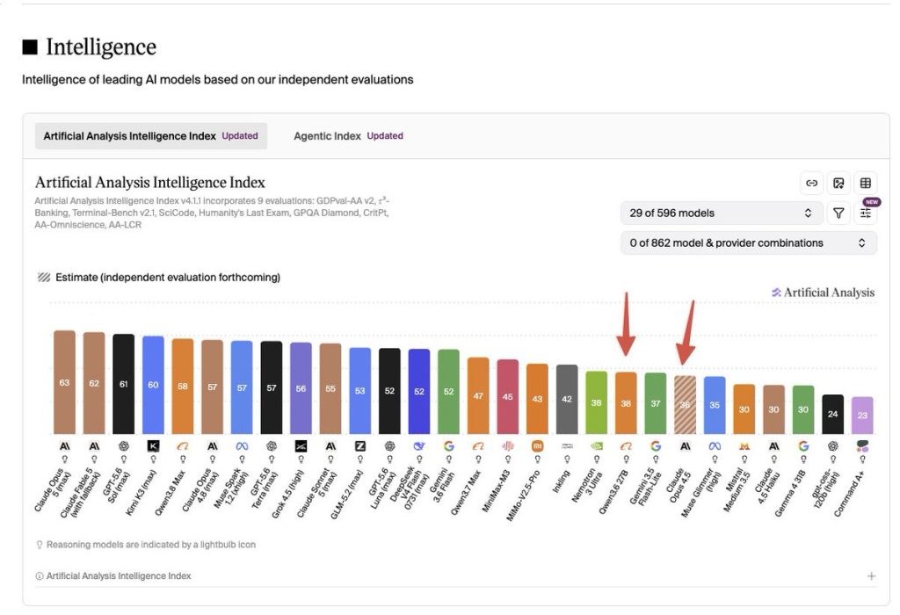Click the purple Command A+ bar
Image resolution: width=900 pixels, height=615 pixels.
(862, 416)
